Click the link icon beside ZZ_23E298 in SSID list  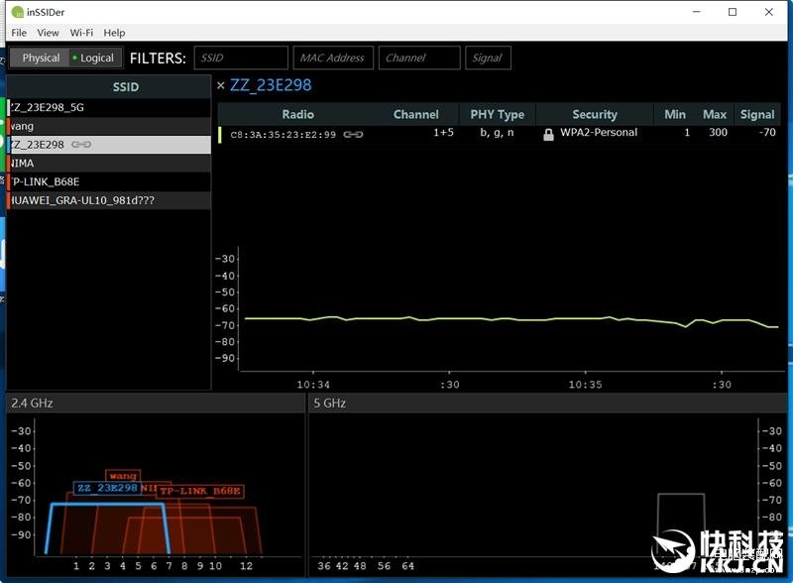coord(81,145)
